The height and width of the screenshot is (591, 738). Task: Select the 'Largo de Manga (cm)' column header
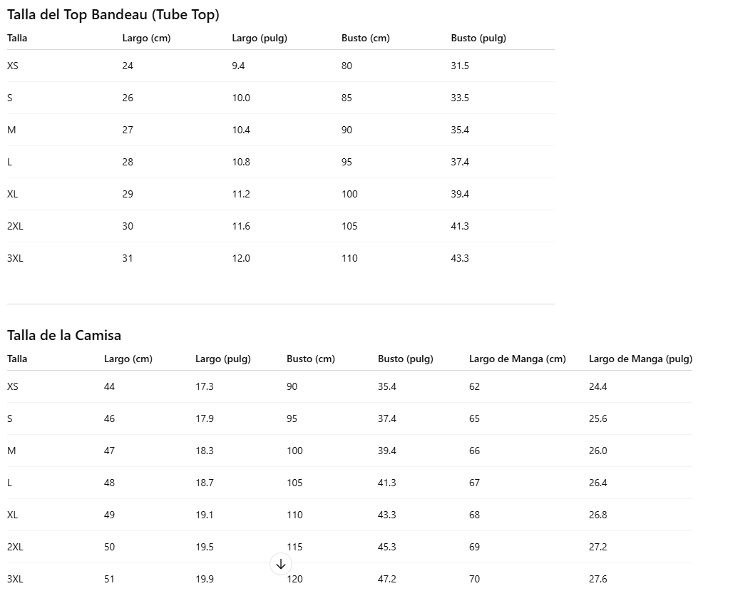(x=517, y=359)
